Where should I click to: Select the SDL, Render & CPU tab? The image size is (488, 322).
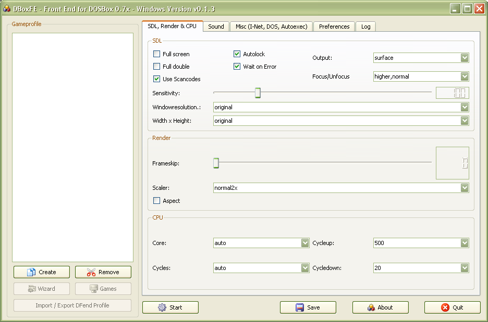pos(172,26)
